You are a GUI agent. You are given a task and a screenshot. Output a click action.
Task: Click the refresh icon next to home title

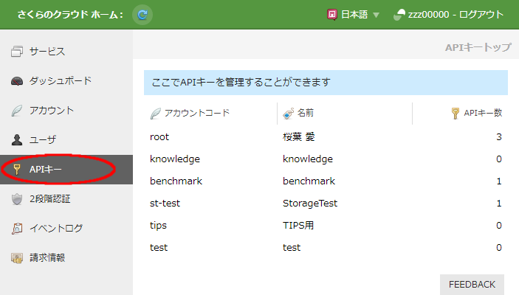pos(142,15)
